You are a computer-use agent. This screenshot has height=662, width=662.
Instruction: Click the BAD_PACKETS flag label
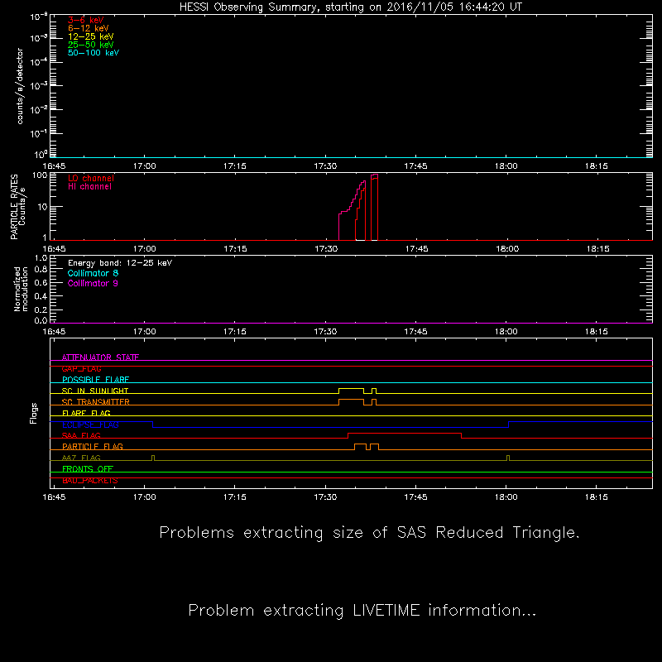(x=90, y=481)
